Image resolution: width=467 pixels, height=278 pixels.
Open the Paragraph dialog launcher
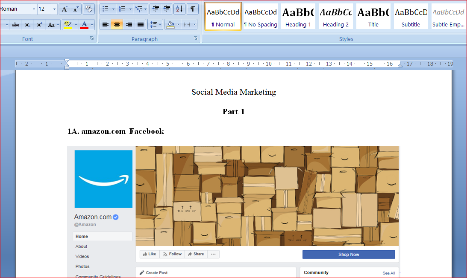(x=196, y=38)
